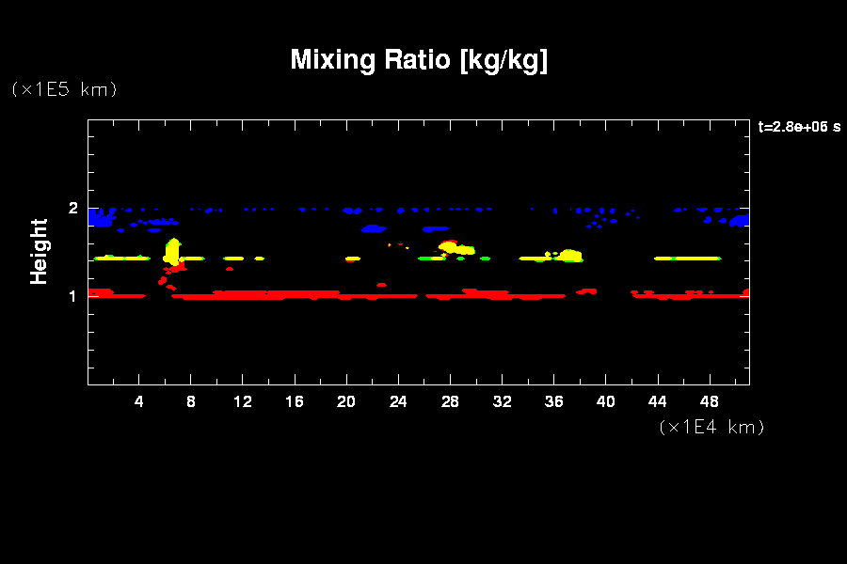This screenshot has height=564, width=847.
Task: Click the tall yellow plume above x=6
Action: 172,252
